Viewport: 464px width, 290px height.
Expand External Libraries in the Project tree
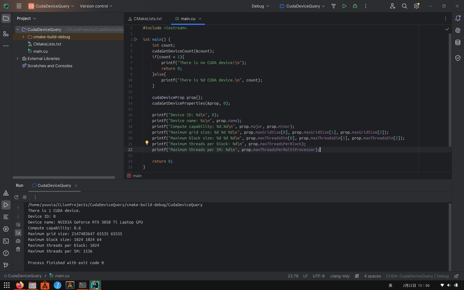click(17, 58)
